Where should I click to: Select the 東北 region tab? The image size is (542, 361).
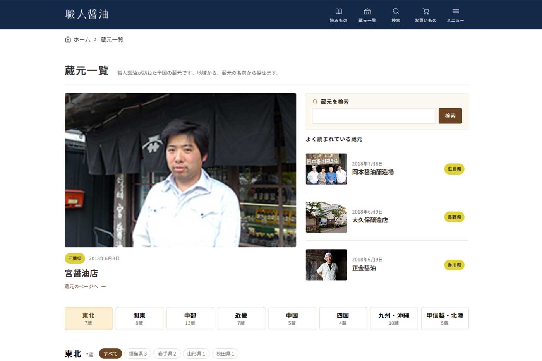pos(89,318)
